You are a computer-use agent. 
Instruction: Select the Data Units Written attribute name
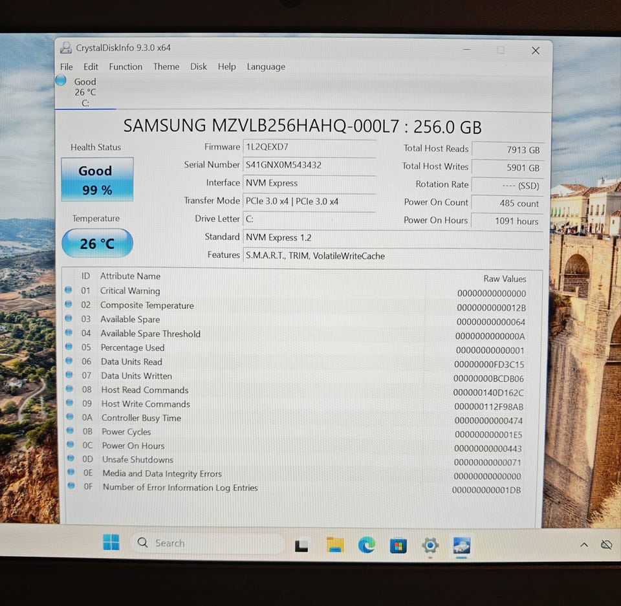(x=136, y=376)
